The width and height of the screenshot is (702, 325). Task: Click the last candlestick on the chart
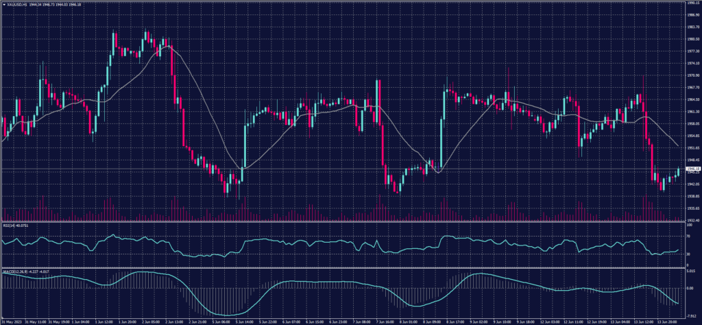tap(679, 171)
